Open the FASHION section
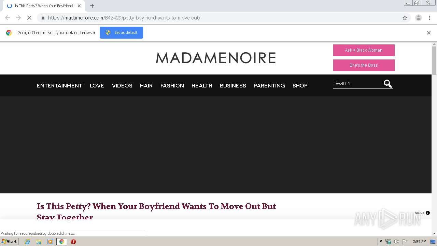The height and width of the screenshot is (246, 437). click(x=172, y=86)
